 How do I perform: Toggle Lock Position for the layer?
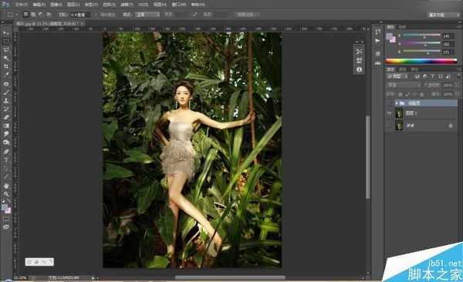tap(415, 94)
